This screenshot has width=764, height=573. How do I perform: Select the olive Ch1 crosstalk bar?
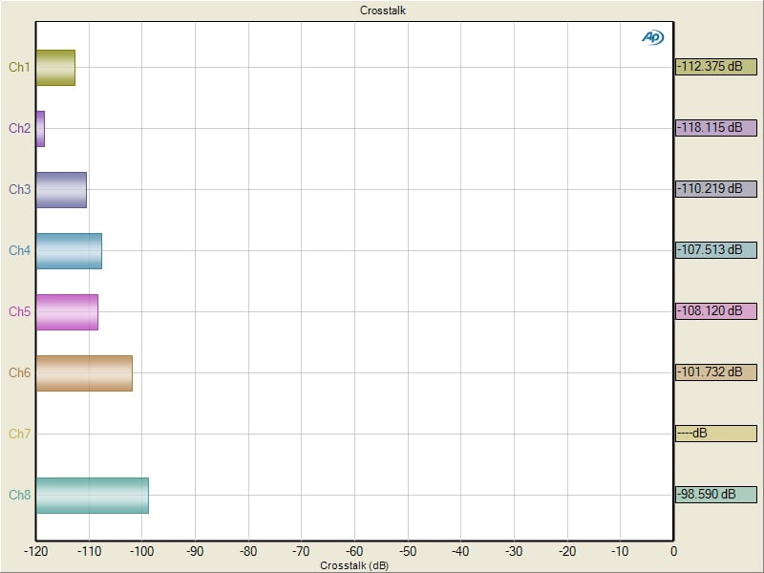click(55, 68)
